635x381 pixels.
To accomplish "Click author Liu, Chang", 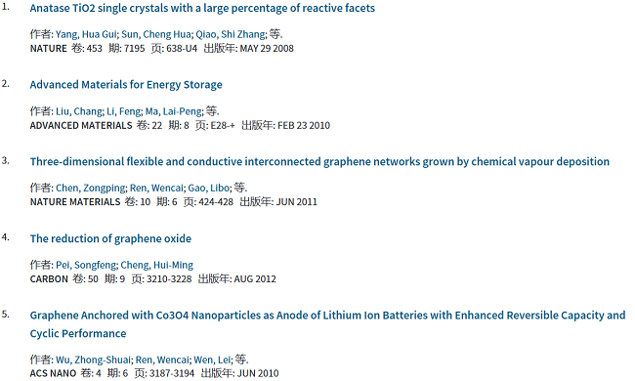I will (x=78, y=111).
